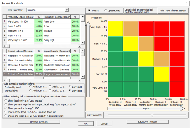Click yellow cell at Very High, Negligible
190x129 pixels.
(x=115, y=29)
